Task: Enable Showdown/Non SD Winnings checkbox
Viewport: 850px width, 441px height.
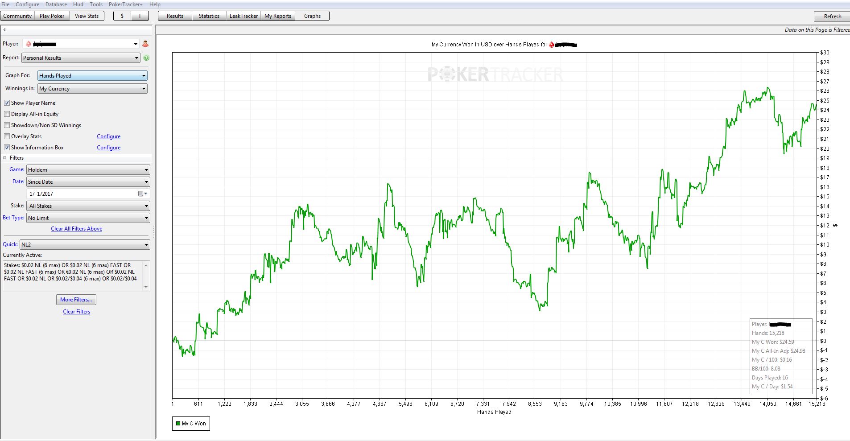Action: coord(7,125)
